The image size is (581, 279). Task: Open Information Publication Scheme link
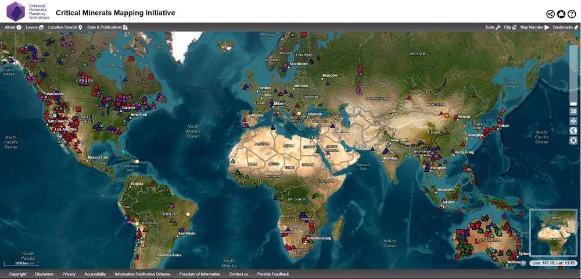pyautogui.click(x=143, y=274)
